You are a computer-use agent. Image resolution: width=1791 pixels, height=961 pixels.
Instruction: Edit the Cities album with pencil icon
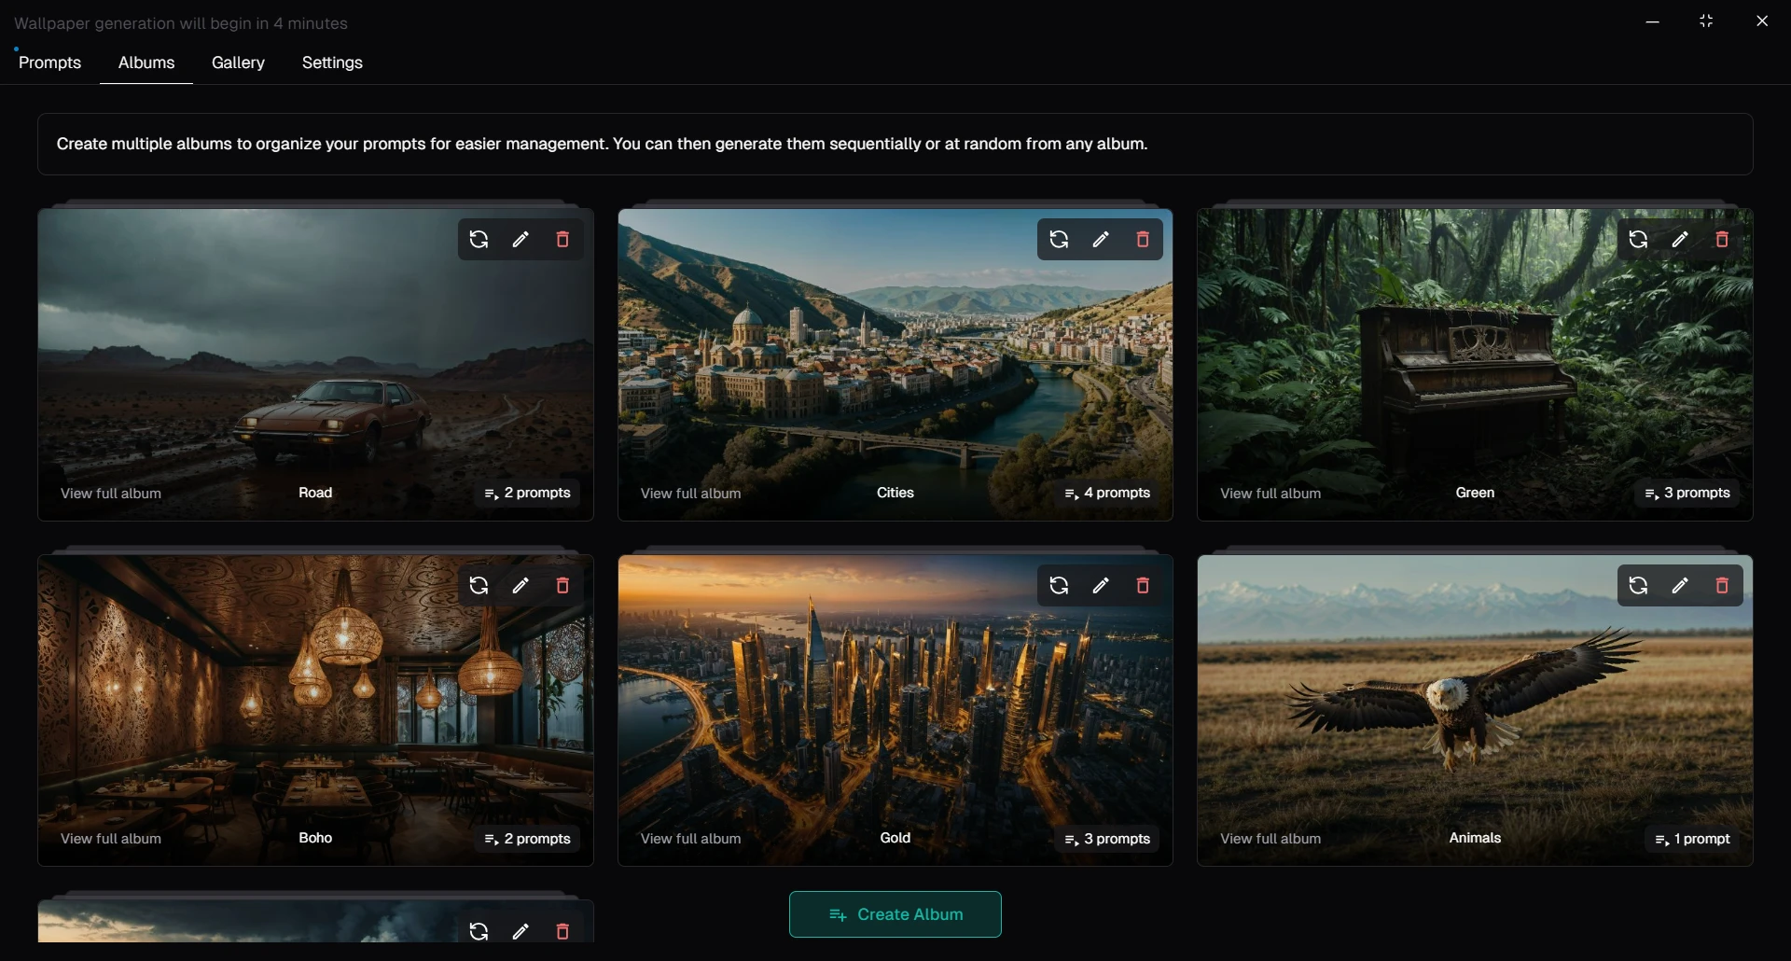point(1101,240)
